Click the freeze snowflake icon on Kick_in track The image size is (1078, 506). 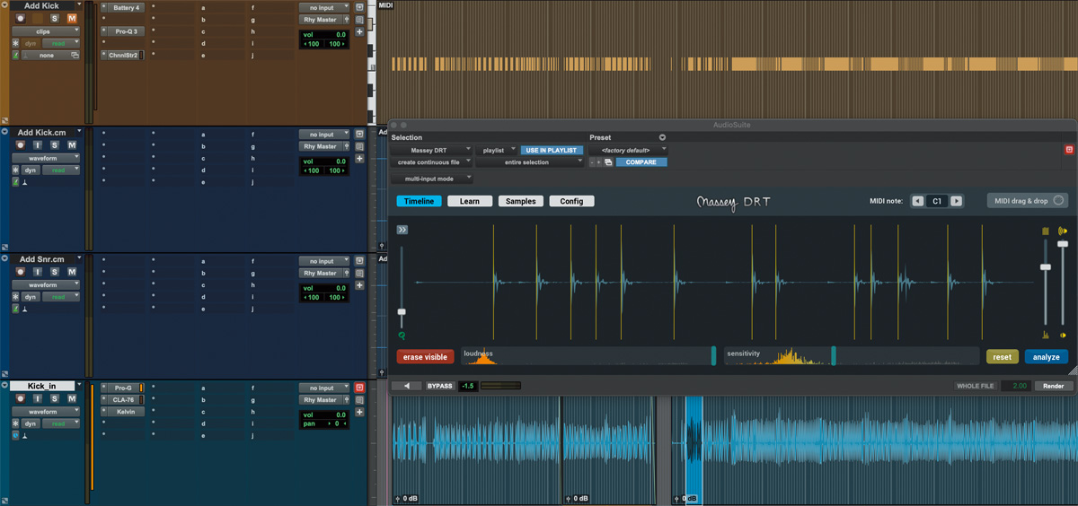[15, 423]
